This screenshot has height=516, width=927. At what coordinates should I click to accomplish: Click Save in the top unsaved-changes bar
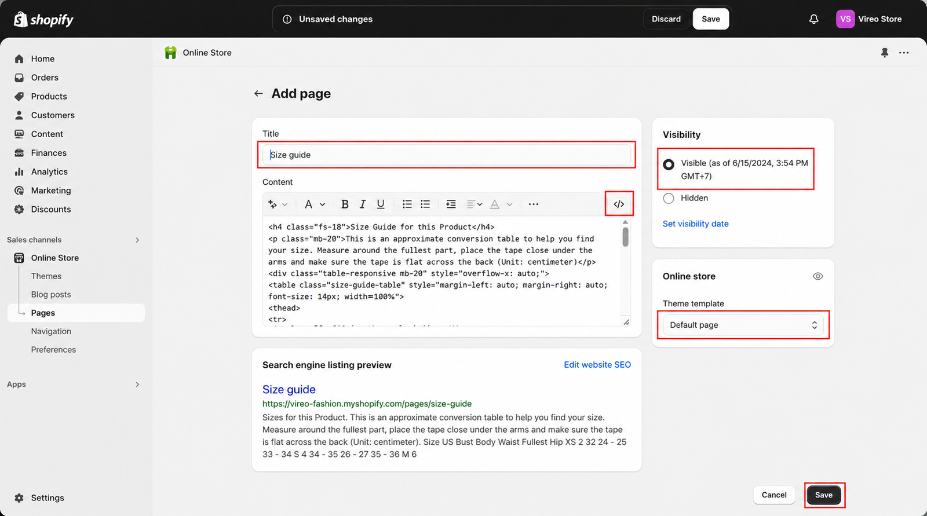click(x=711, y=19)
